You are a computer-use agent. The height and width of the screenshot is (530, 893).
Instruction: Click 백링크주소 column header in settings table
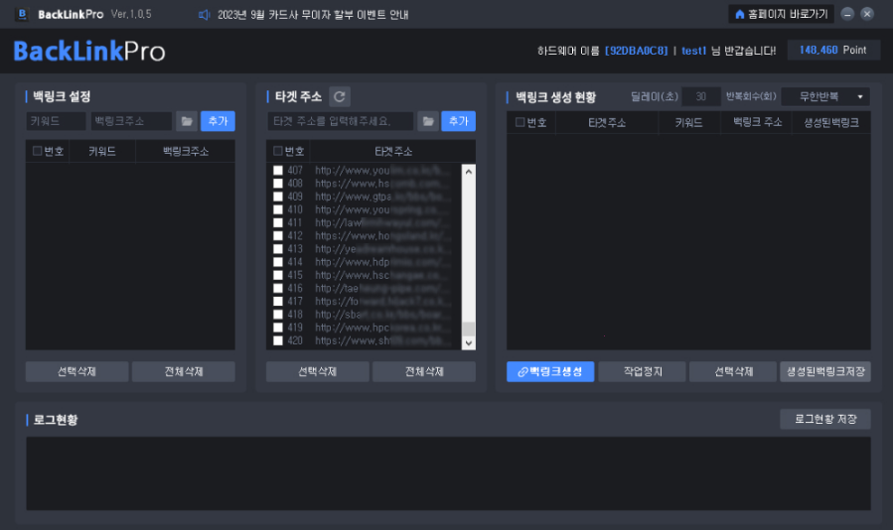(186, 151)
